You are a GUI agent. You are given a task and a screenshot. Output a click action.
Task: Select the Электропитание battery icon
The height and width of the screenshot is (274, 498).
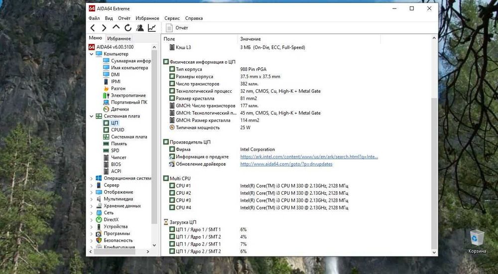[x=106, y=95]
